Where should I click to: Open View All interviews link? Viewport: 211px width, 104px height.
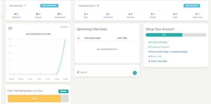82,72
